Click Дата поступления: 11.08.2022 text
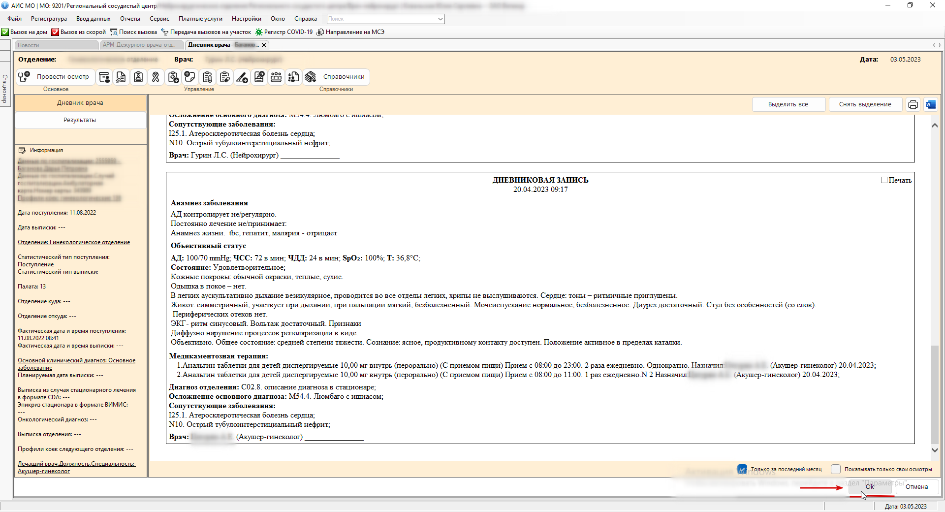Screen dimensions: 945x512 point(57,213)
